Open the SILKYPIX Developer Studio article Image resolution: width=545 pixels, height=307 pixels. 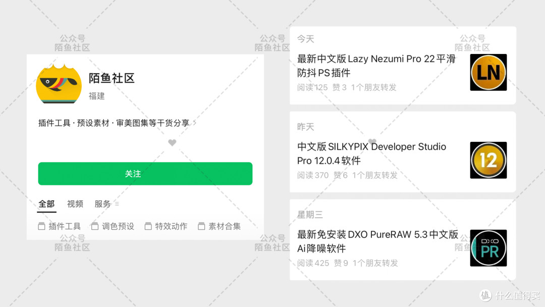click(x=371, y=153)
